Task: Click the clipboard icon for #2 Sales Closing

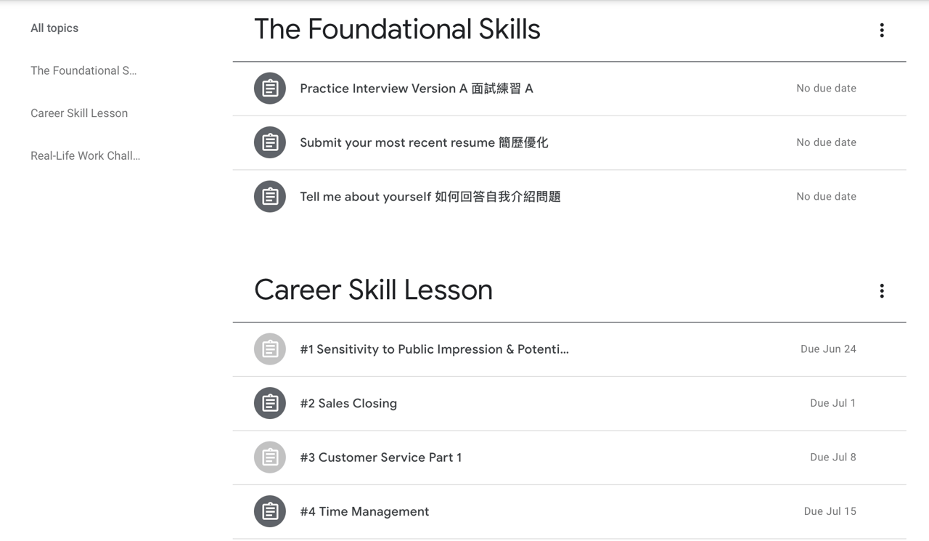Action: pos(269,403)
